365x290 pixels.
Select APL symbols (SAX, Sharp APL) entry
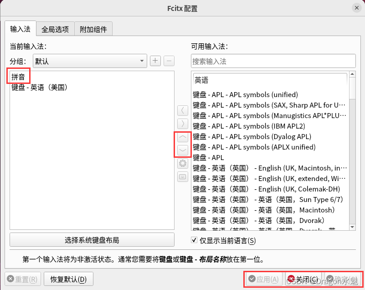[x=270, y=105]
